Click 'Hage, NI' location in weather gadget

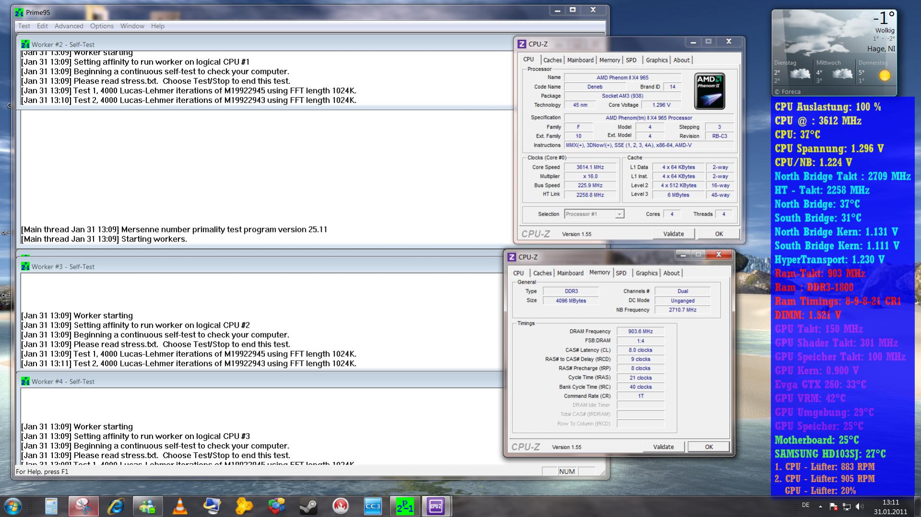click(x=881, y=49)
